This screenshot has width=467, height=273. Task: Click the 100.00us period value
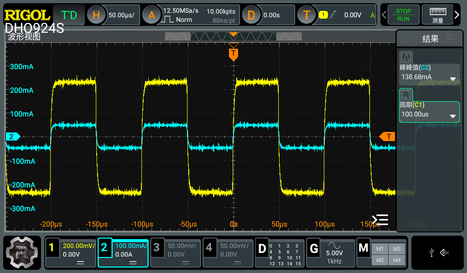tap(415, 114)
